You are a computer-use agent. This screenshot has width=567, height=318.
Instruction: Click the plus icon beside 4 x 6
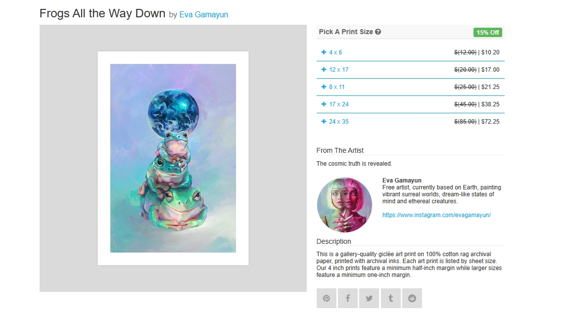point(324,52)
